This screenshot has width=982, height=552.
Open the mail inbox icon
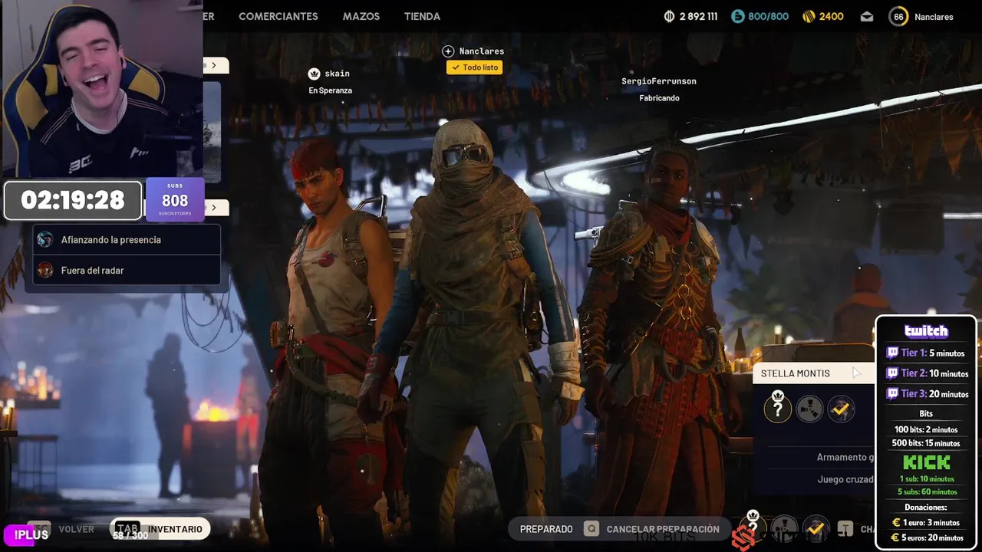[x=867, y=16]
